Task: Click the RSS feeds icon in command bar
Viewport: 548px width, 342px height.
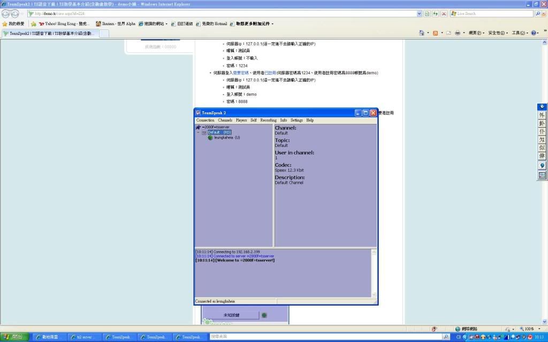Action: [435, 33]
